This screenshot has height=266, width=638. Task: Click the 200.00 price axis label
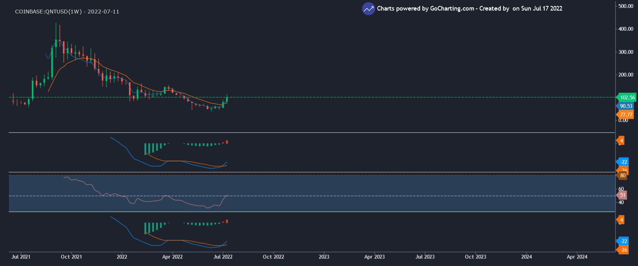(x=626, y=75)
